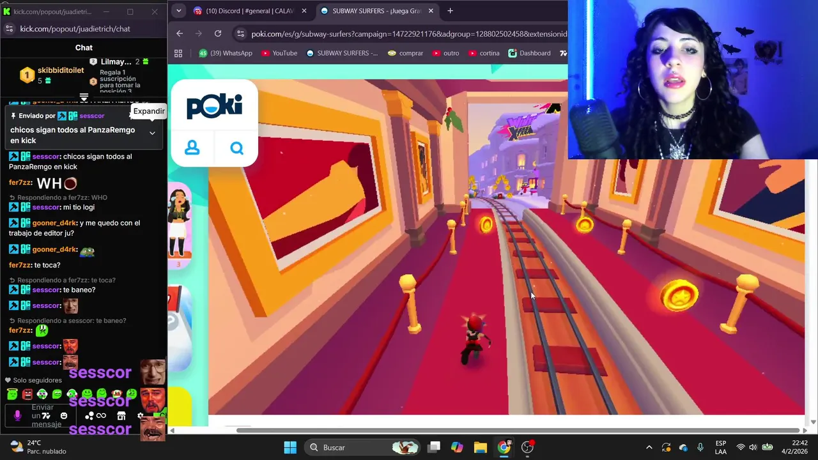The height and width of the screenshot is (460, 818).
Task: Open the 7TV emote icon in chat input
Action: pyautogui.click(x=47, y=416)
